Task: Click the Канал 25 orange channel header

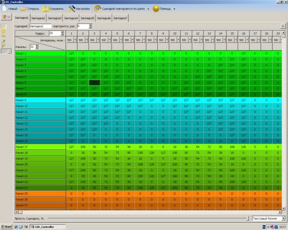Action: pyautogui.click(x=40, y=194)
